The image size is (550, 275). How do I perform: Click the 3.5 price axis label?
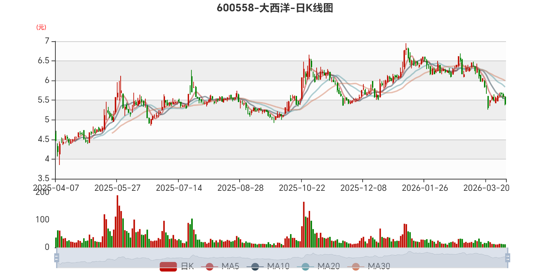tap(44, 179)
